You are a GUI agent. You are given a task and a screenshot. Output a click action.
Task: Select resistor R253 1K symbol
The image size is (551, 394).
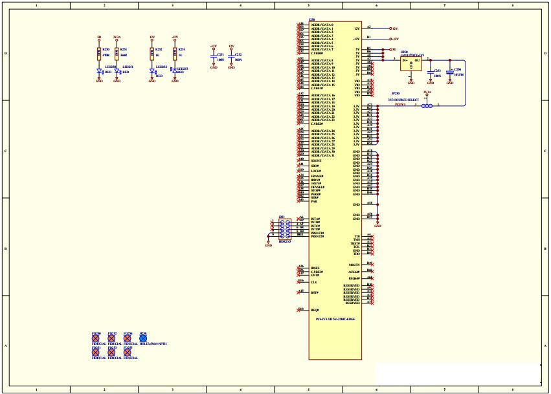point(175,54)
